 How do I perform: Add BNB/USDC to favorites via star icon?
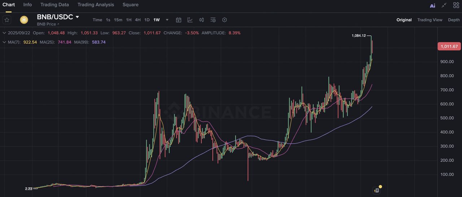(7, 20)
